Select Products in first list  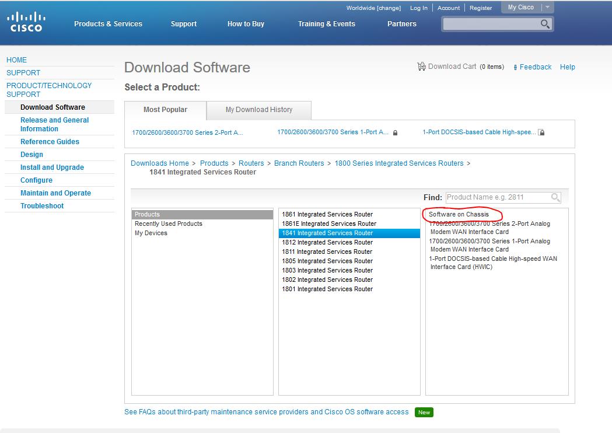pos(202,214)
